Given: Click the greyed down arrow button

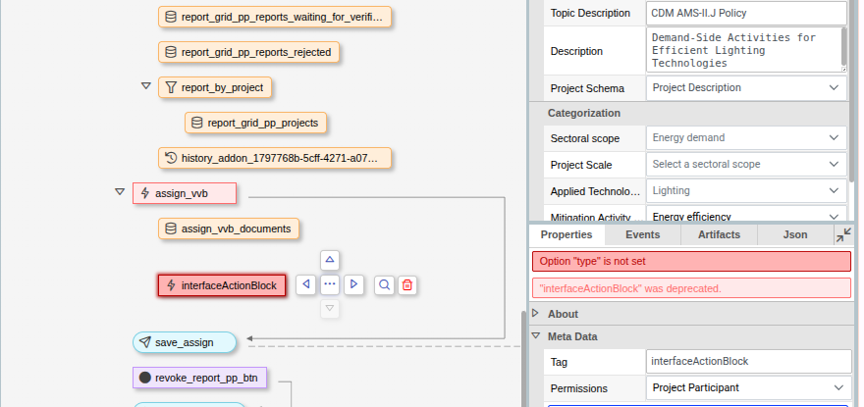Looking at the screenshot, I should (x=330, y=308).
